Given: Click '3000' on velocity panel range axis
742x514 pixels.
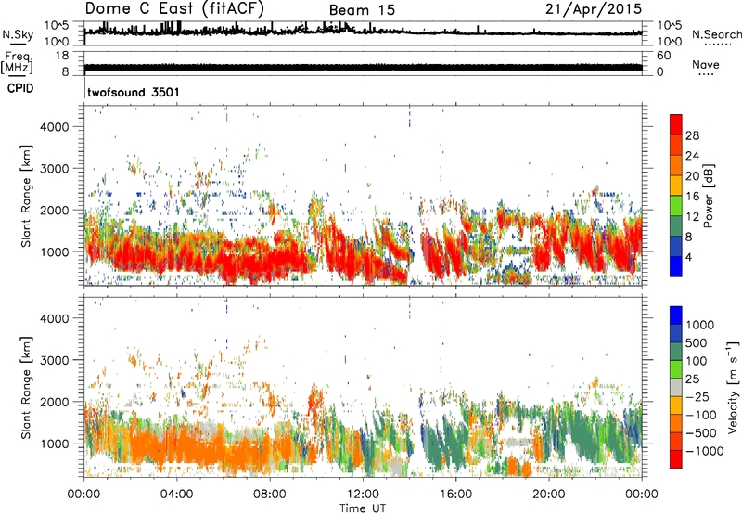Looking at the screenshot, I should [x=55, y=360].
